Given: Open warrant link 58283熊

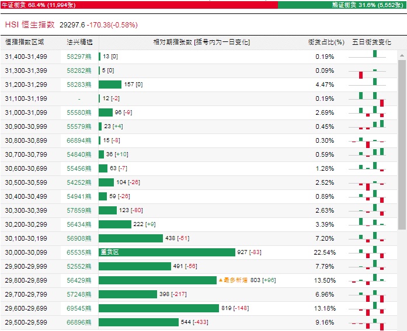Looking at the screenshot, I should (79, 84).
